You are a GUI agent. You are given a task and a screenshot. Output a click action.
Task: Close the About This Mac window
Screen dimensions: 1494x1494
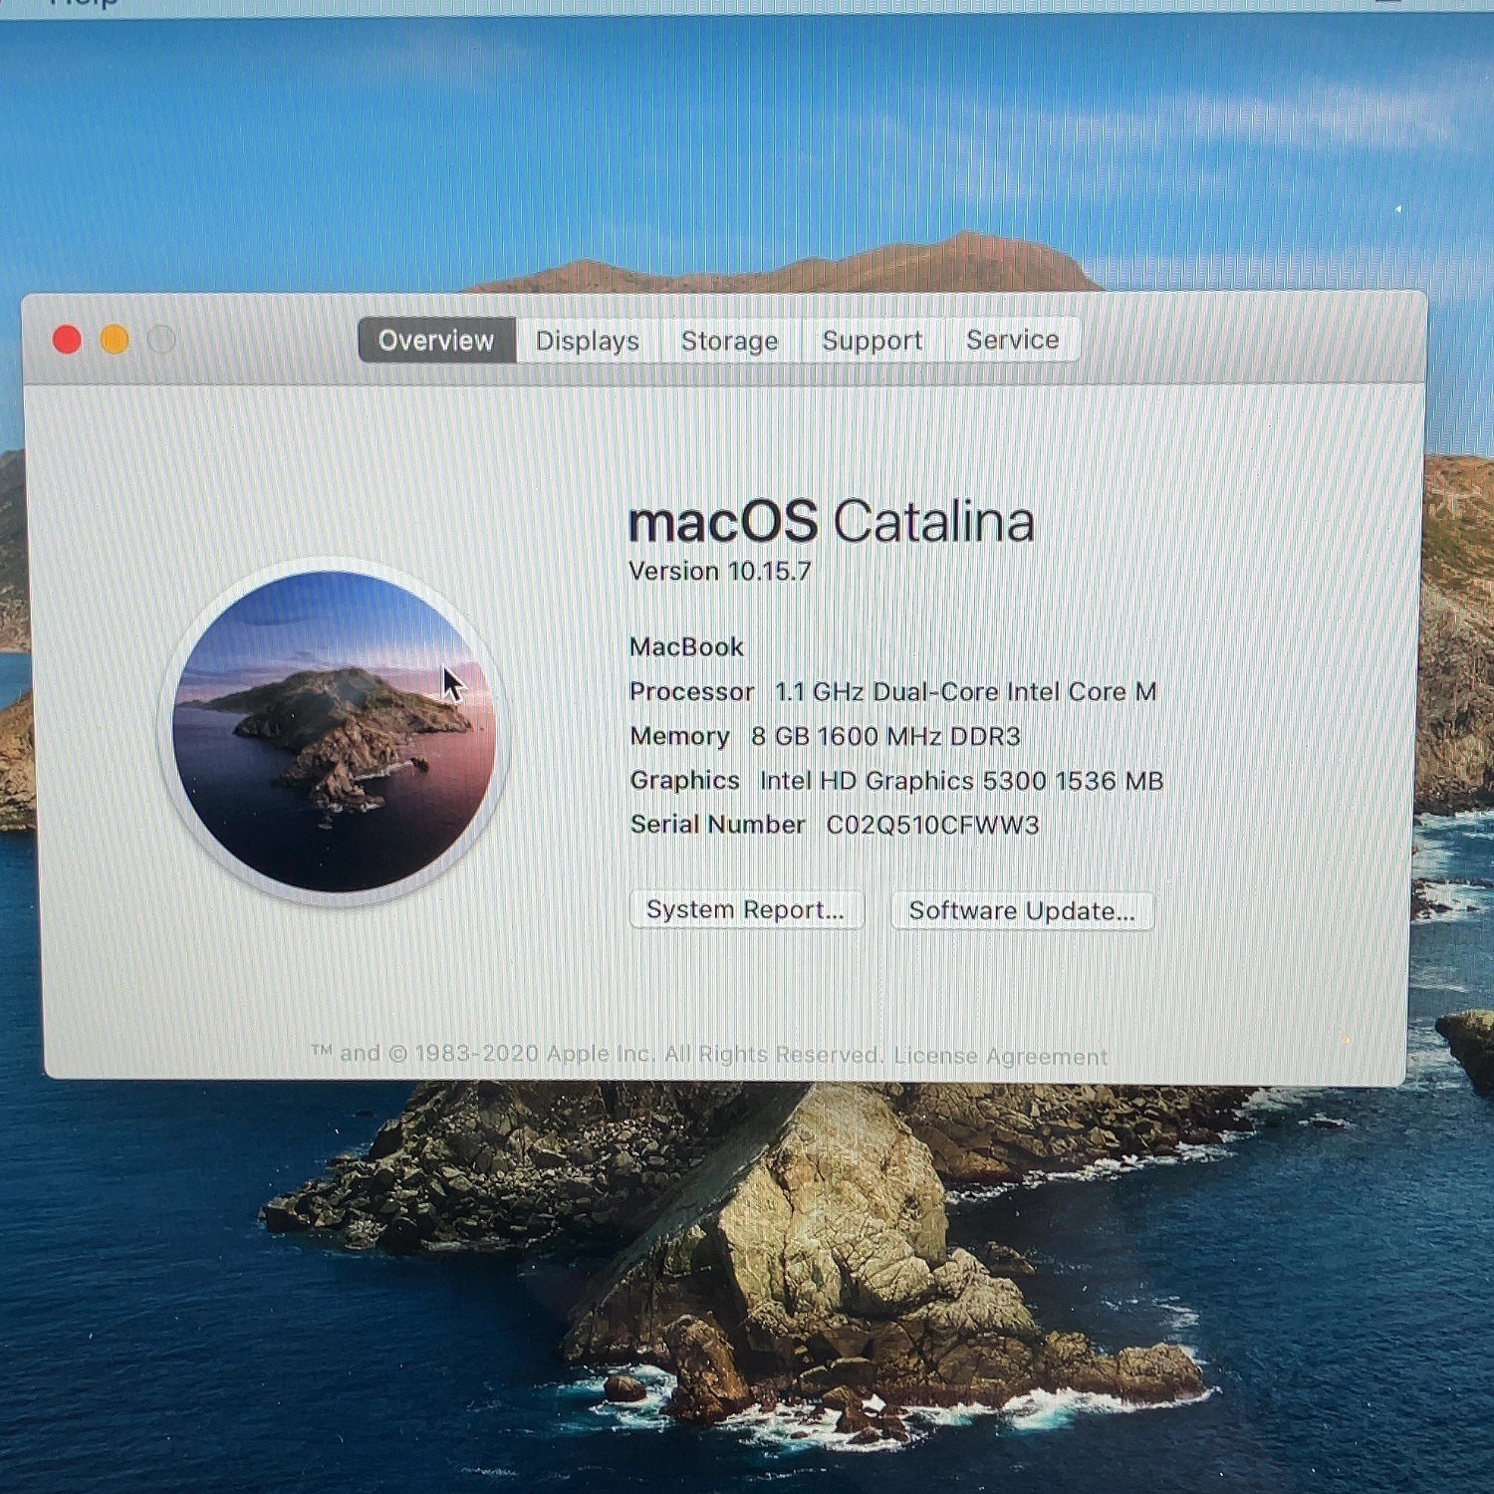67,340
